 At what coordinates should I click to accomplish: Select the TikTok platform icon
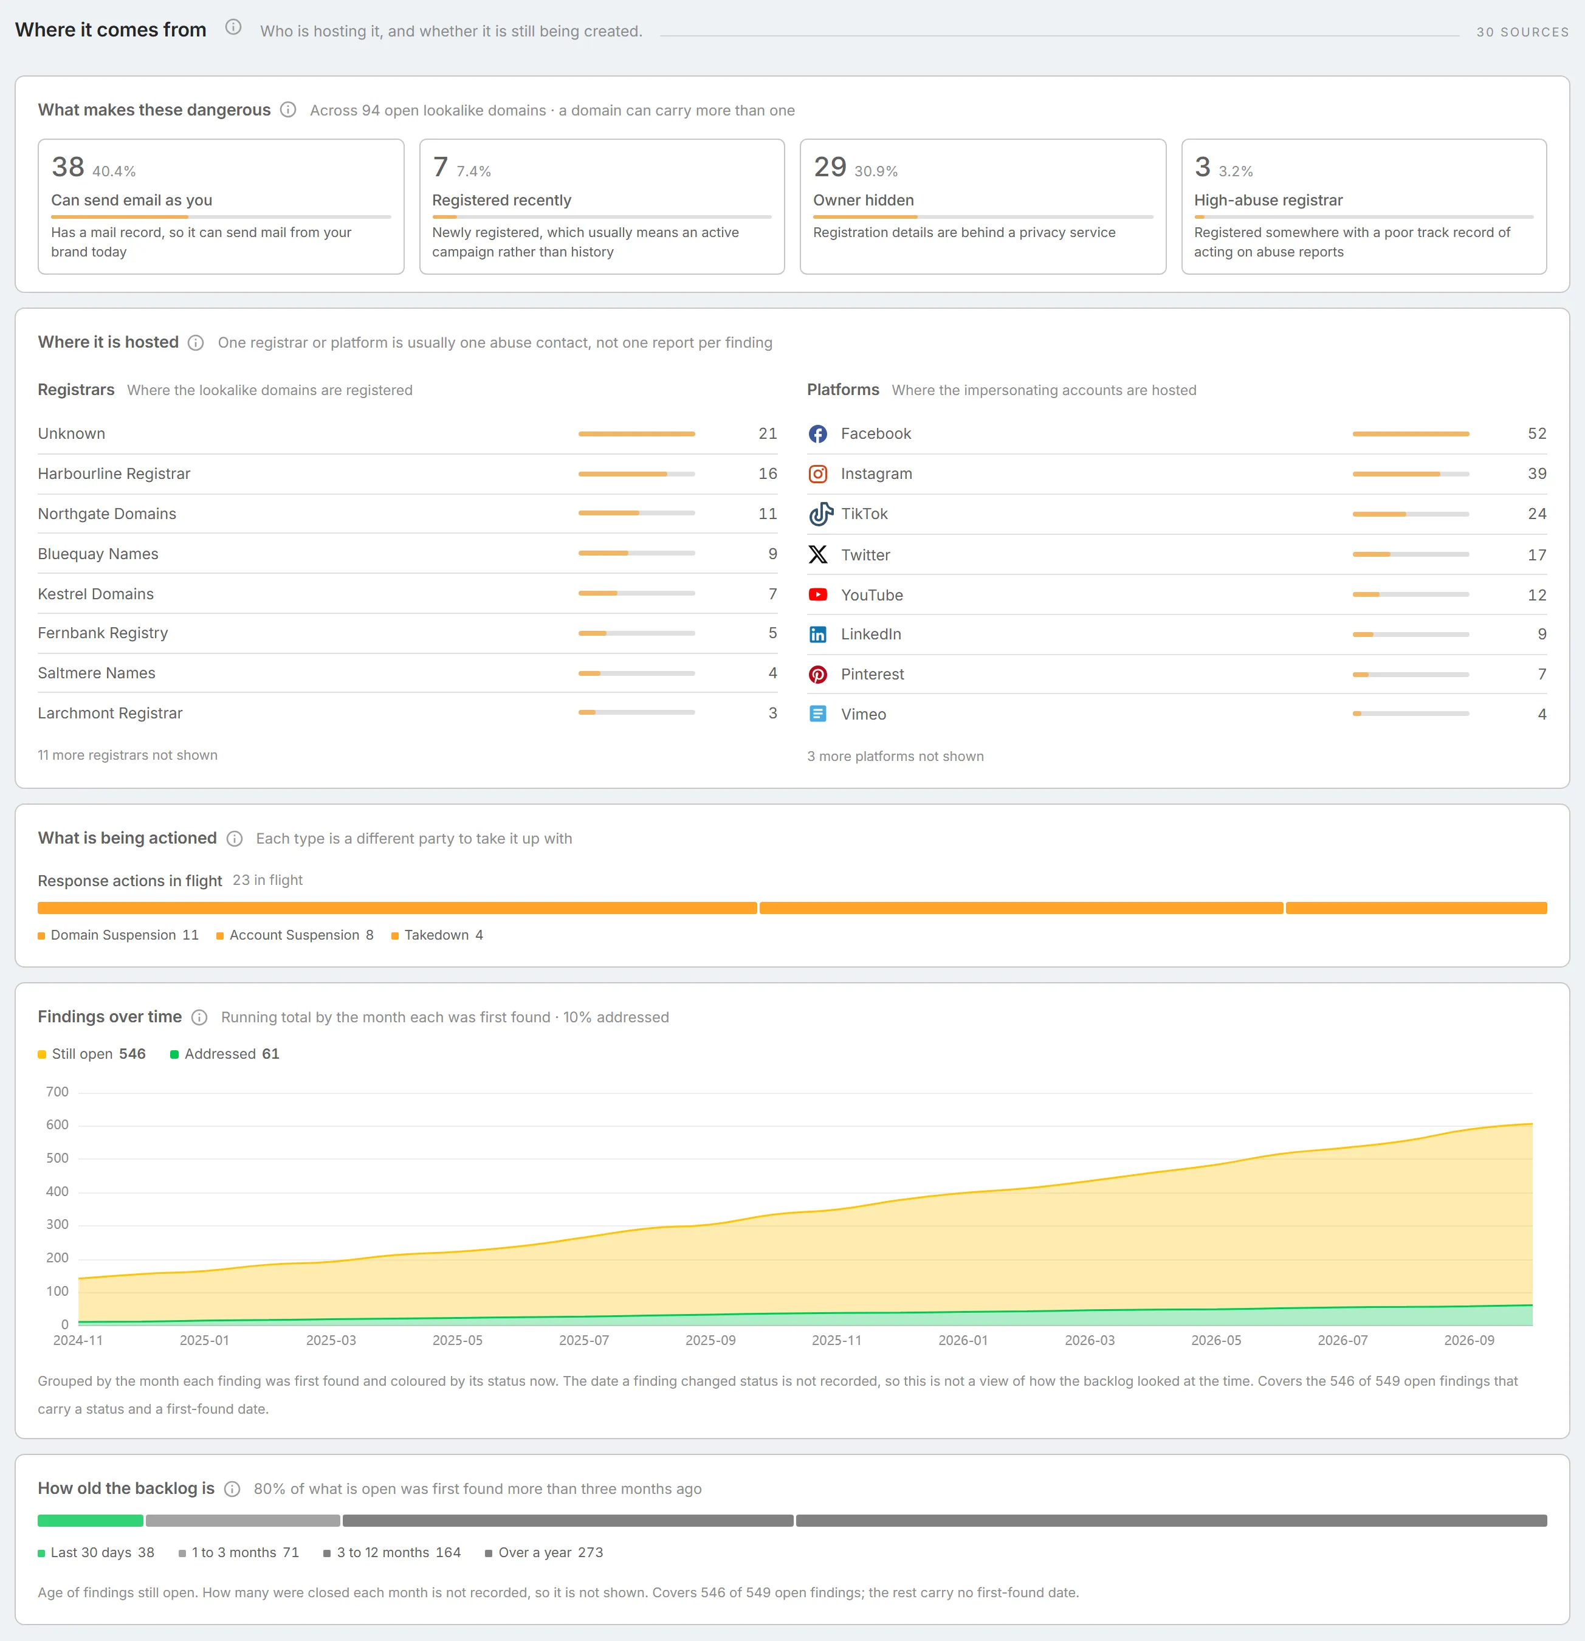coord(820,514)
